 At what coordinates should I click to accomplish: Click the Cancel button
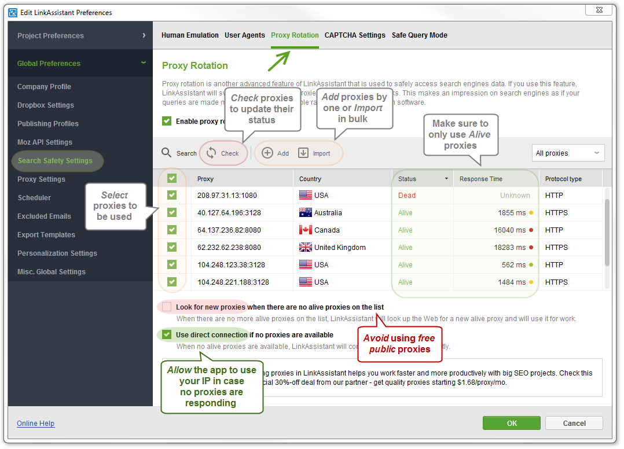tap(574, 423)
